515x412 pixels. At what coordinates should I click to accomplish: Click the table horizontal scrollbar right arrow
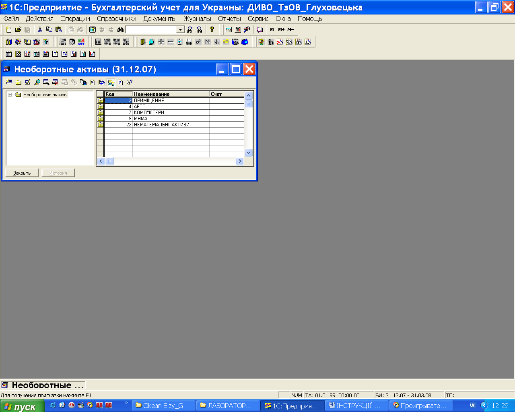click(240, 161)
